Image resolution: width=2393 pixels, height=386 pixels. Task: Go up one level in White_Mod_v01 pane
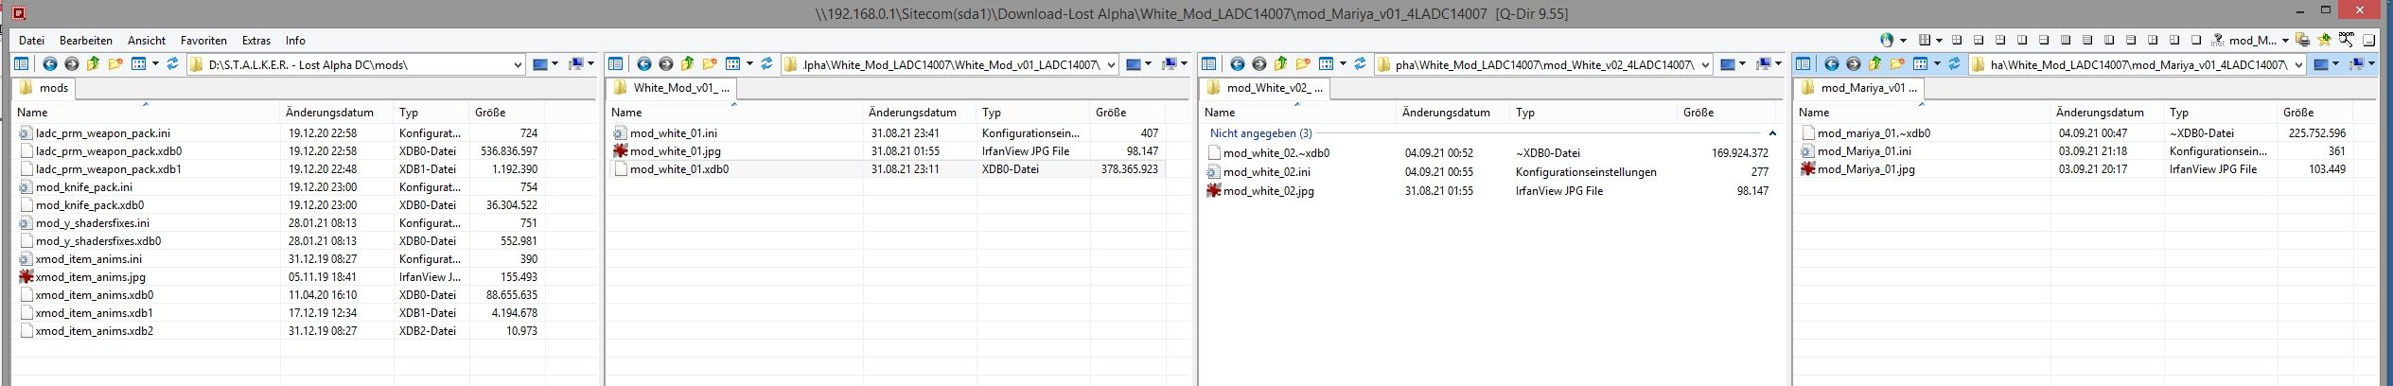coord(688,64)
